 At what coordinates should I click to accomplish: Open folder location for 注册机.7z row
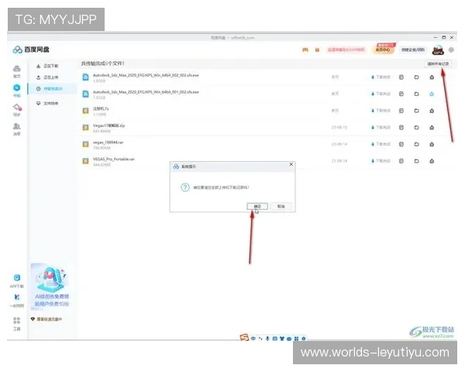tap(416, 110)
